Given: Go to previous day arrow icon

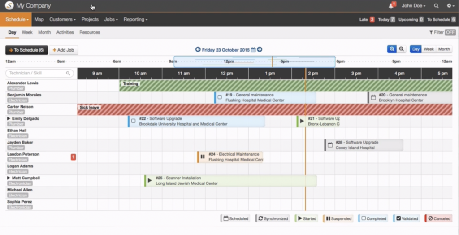Looking at the screenshot, I should [198, 50].
